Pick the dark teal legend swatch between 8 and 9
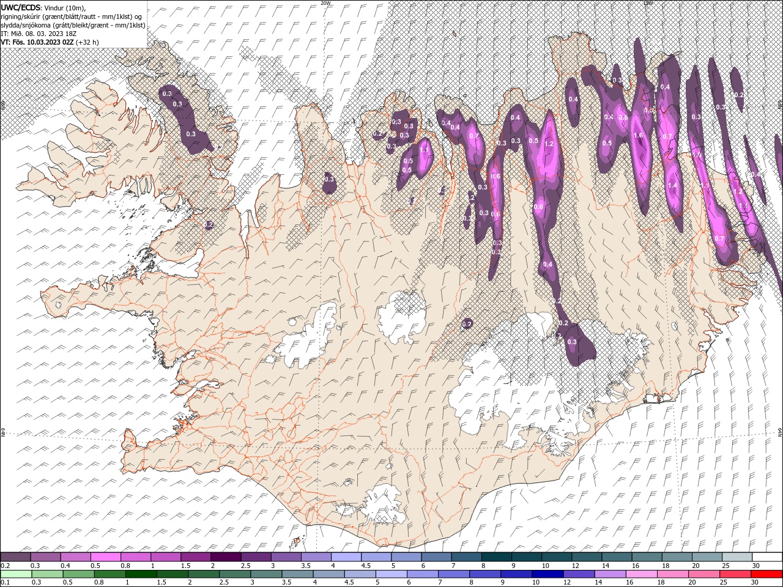 [x=495, y=557]
